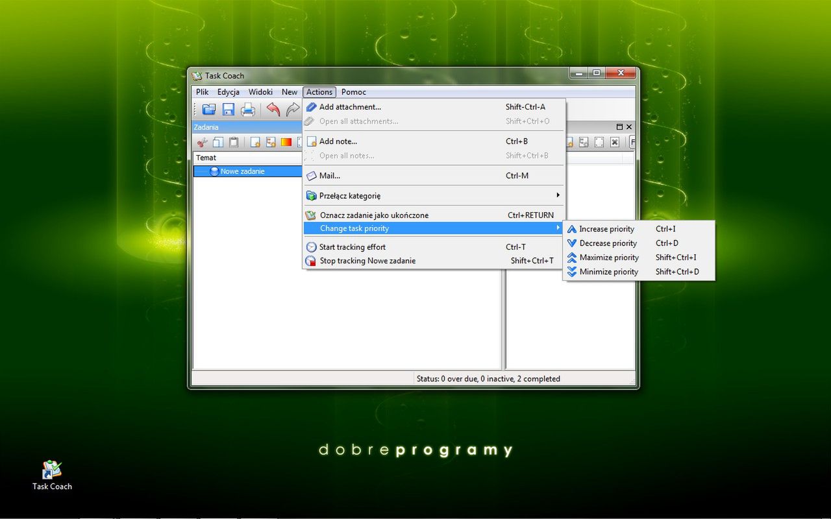Select Oznacz zadanie jako ukończone
Screen dimensions: 831x519
[434, 215]
